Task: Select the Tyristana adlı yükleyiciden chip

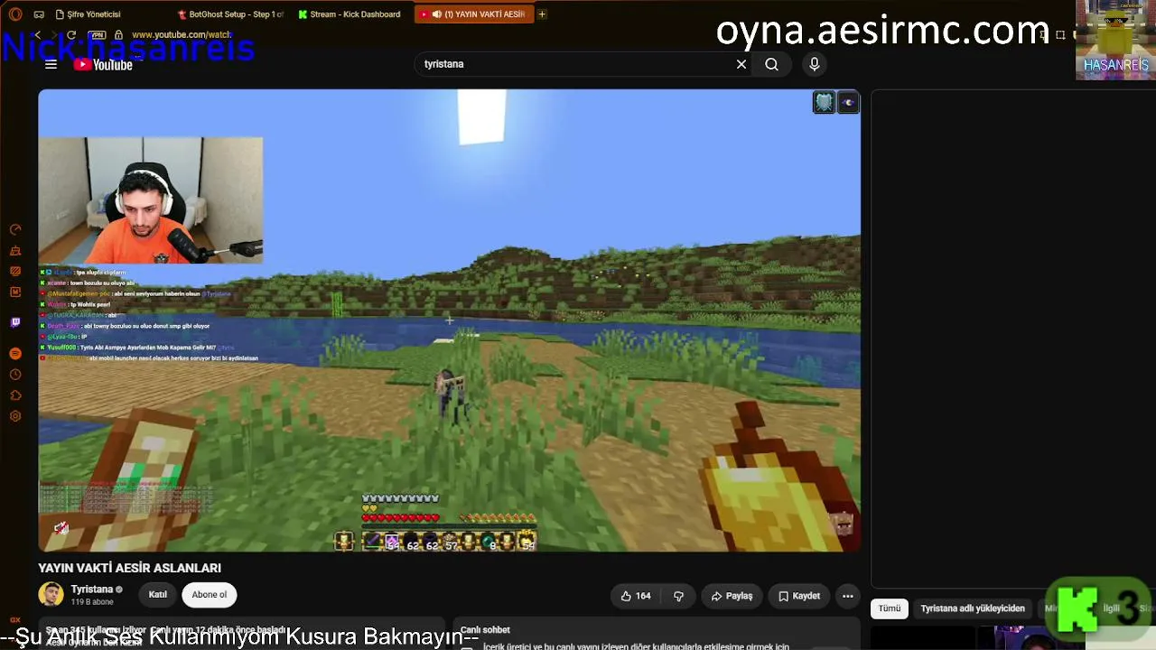Action: click(x=973, y=608)
